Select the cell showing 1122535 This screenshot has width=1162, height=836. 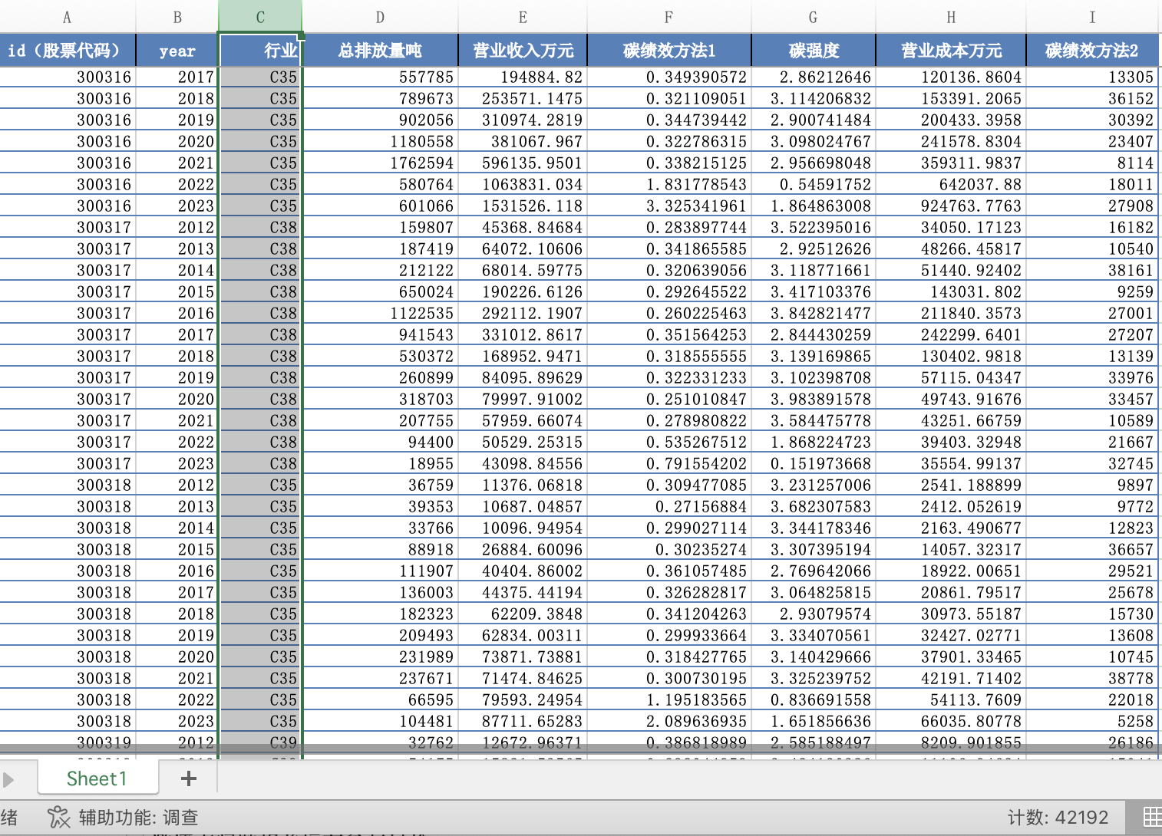coord(380,313)
